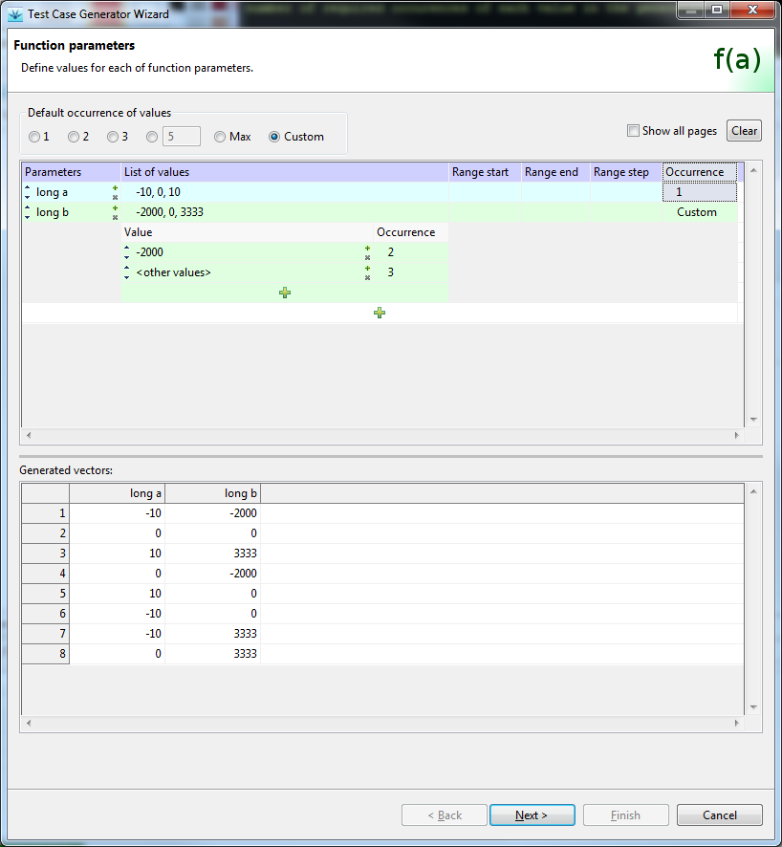
Task: Click right arrow of parameters table horizontal scrollbar
Action: point(736,435)
